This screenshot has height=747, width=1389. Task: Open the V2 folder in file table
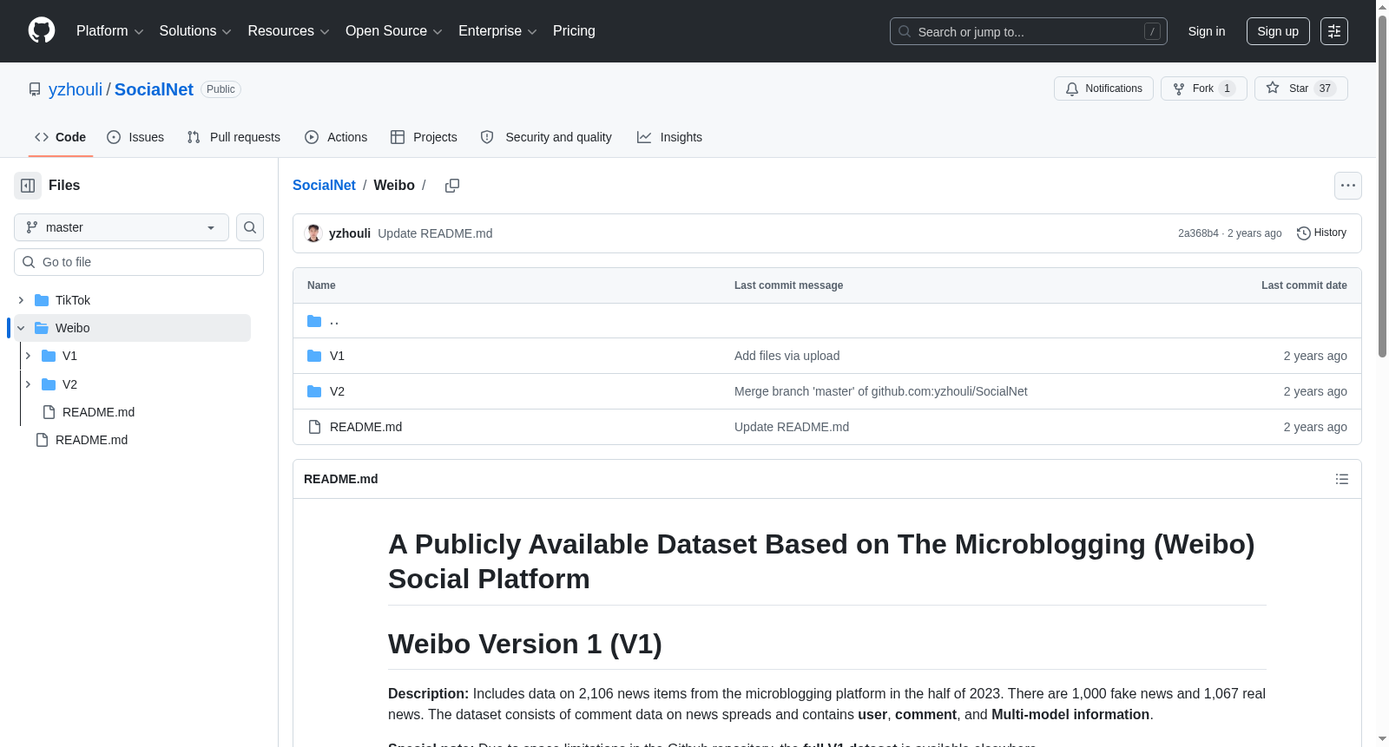(337, 391)
